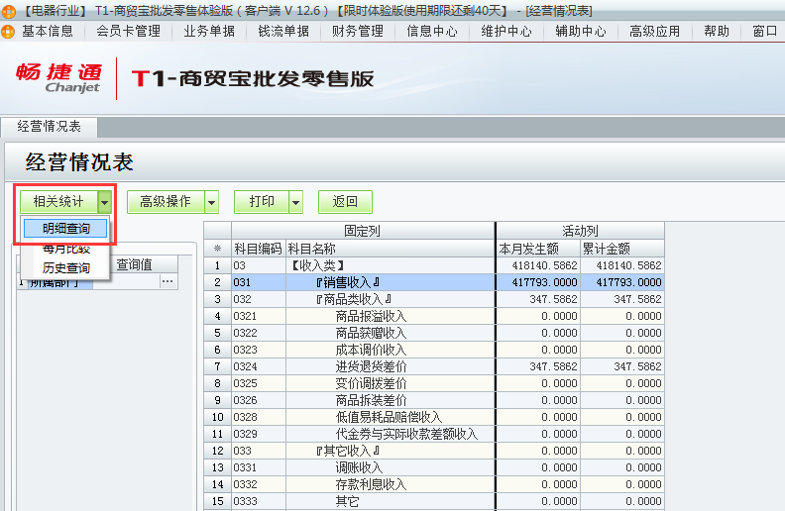The width and height of the screenshot is (785, 511).
Task: Select the 商品报溢收入 row
Action: pos(434,316)
